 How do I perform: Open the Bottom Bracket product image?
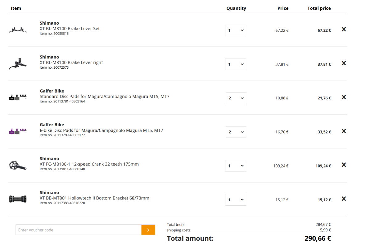pyautogui.click(x=18, y=199)
